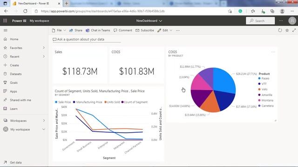Click the Units Sold legend item
Viewport: 298px width, 167px height.
coord(112,102)
